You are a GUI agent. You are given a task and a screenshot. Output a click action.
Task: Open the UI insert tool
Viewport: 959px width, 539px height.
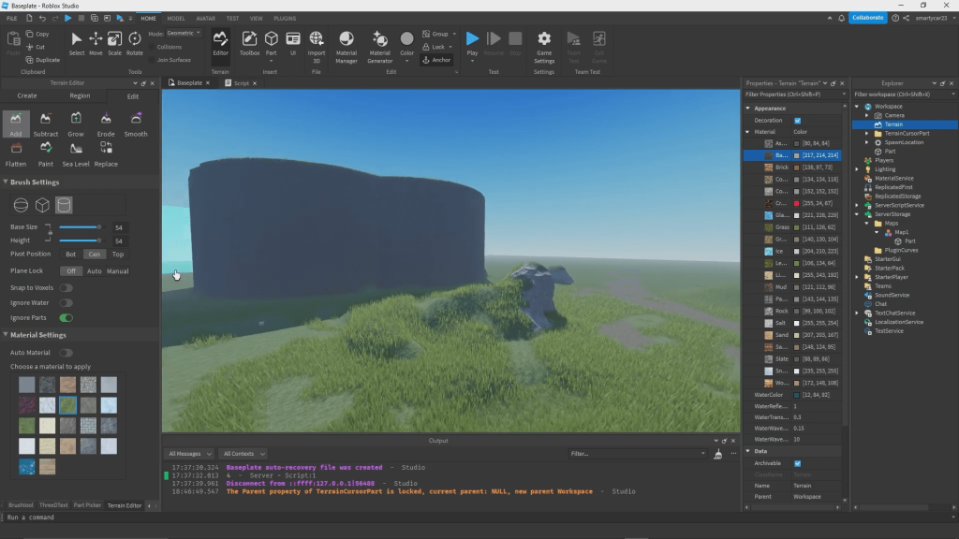click(x=293, y=44)
